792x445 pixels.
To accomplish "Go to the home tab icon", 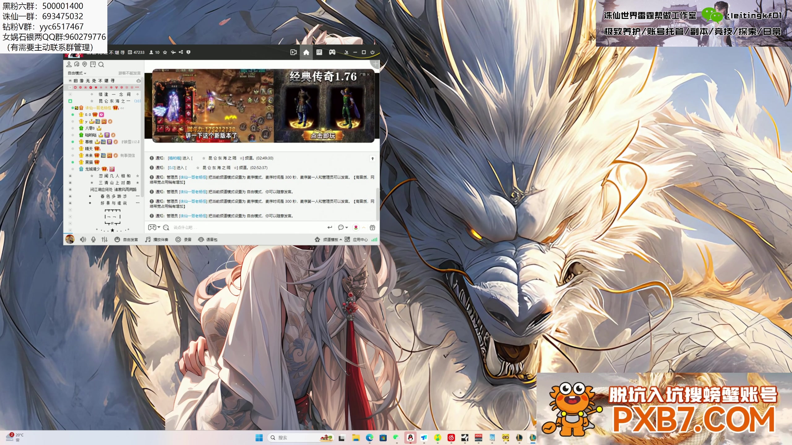I will click(x=306, y=52).
